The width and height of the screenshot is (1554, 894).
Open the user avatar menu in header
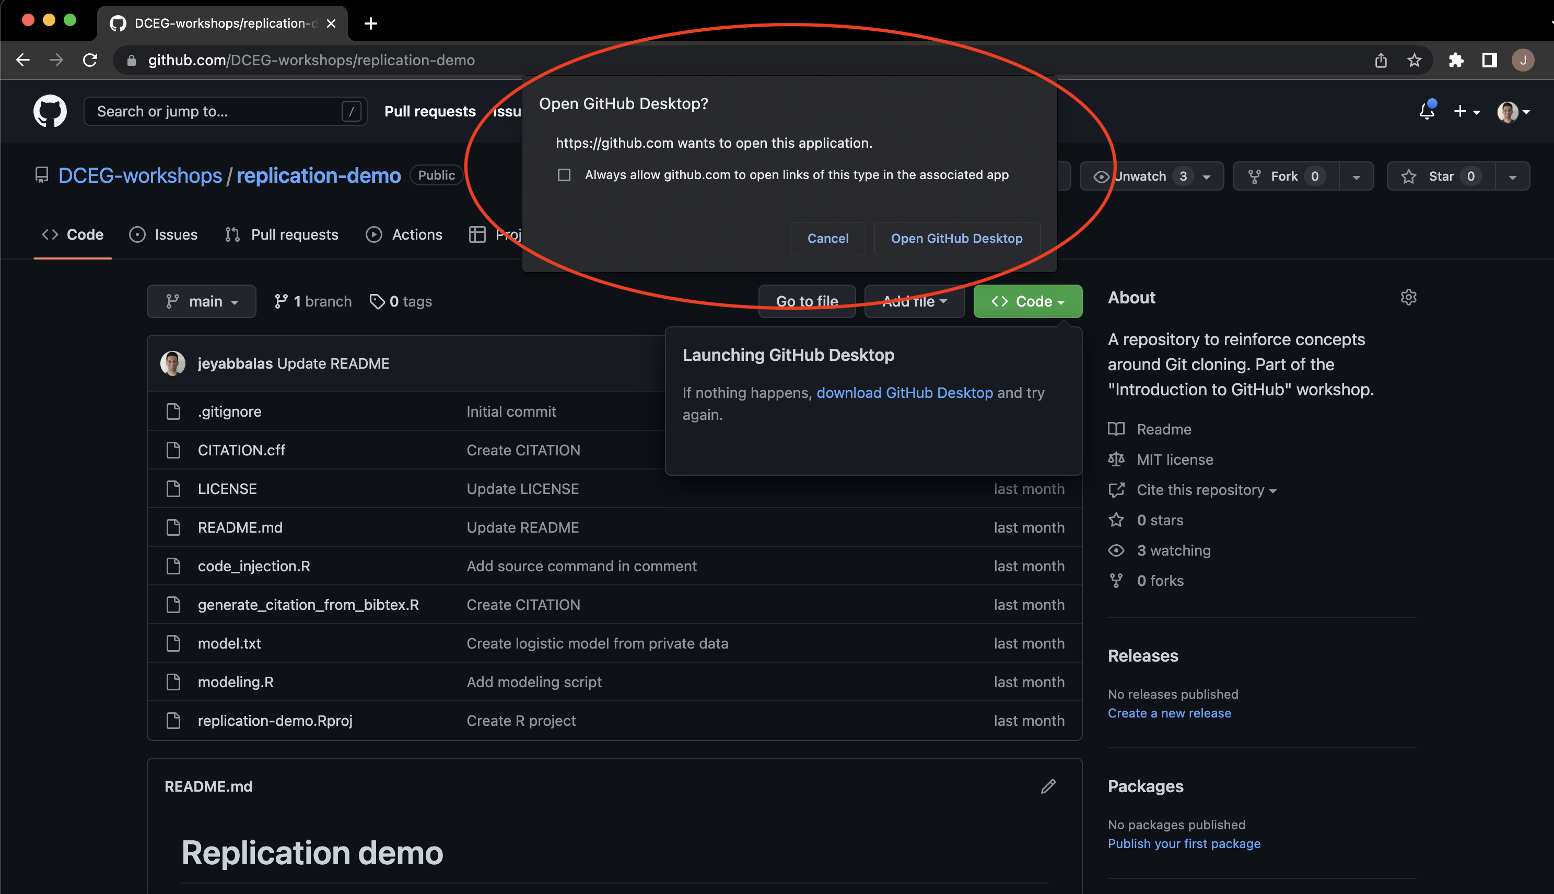pos(1513,112)
